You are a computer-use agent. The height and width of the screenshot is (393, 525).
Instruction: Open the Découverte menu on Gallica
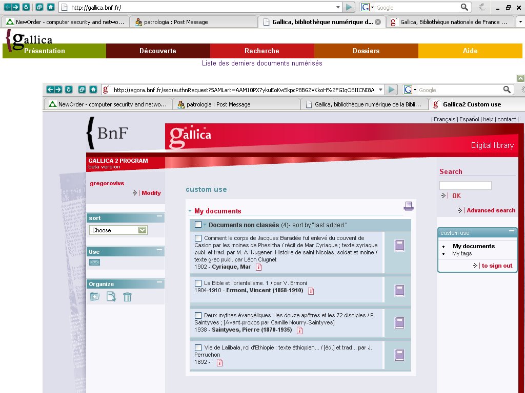coord(158,51)
